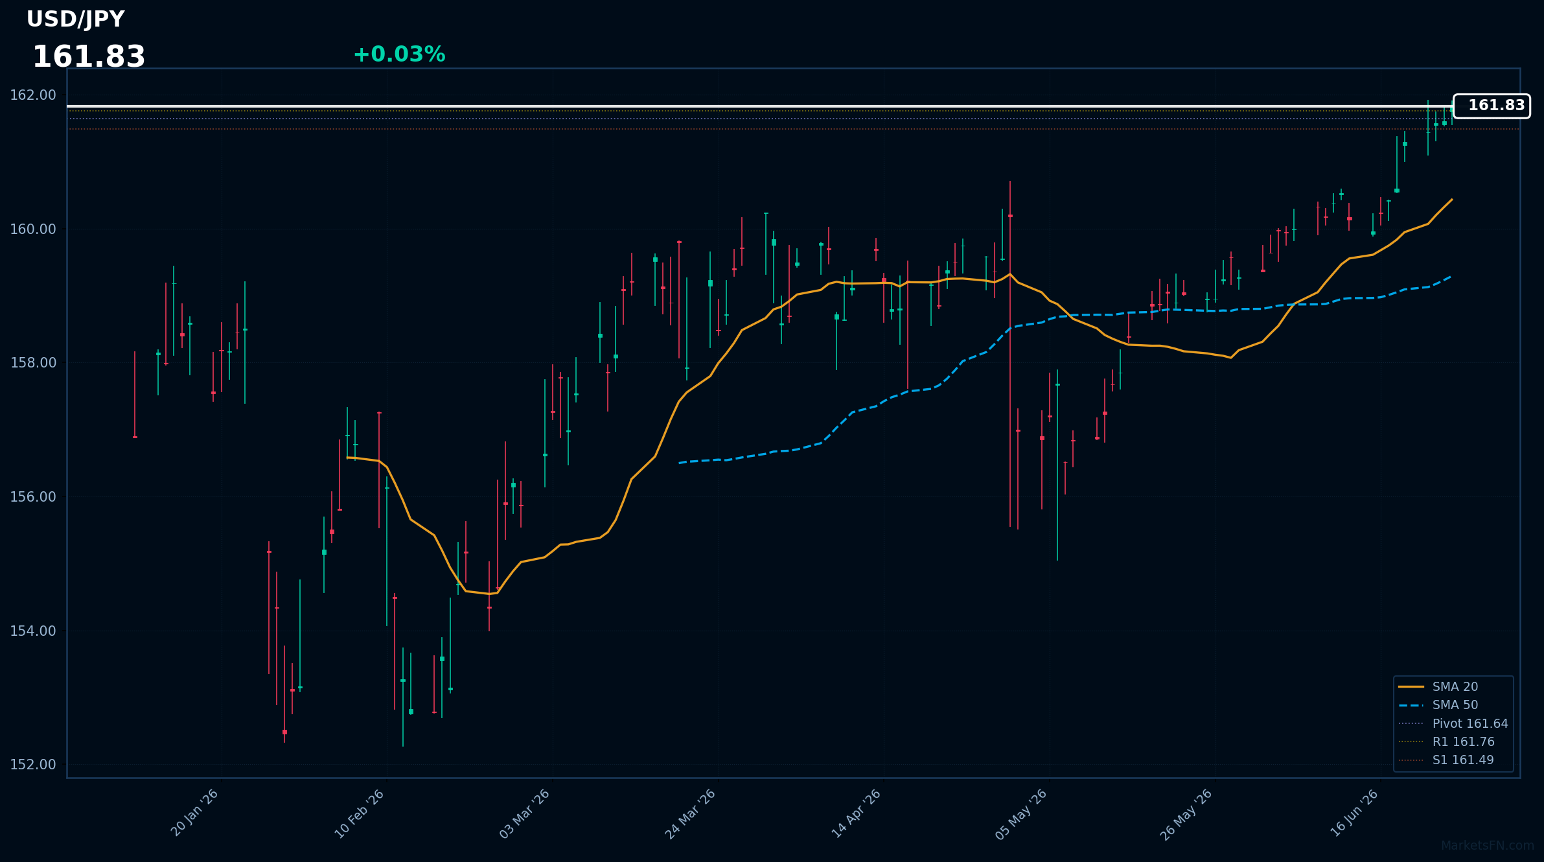Select SMA 50 legend entry

(x=1455, y=705)
